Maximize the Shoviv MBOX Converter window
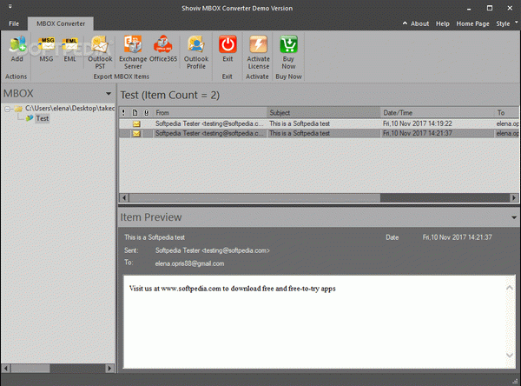This screenshot has height=386, width=521. [490, 8]
